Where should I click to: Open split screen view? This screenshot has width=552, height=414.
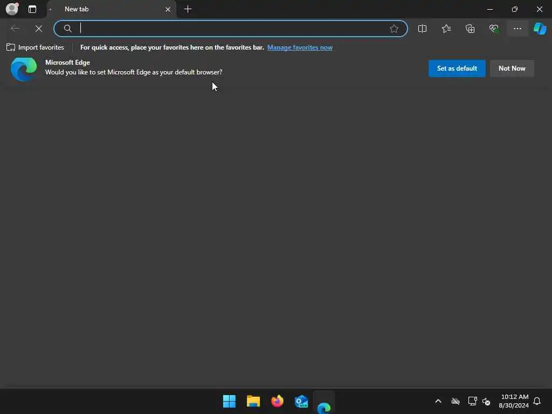pos(422,29)
